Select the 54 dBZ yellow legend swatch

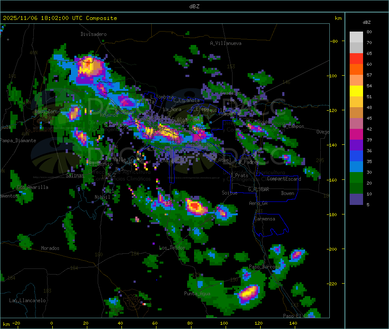356,91
